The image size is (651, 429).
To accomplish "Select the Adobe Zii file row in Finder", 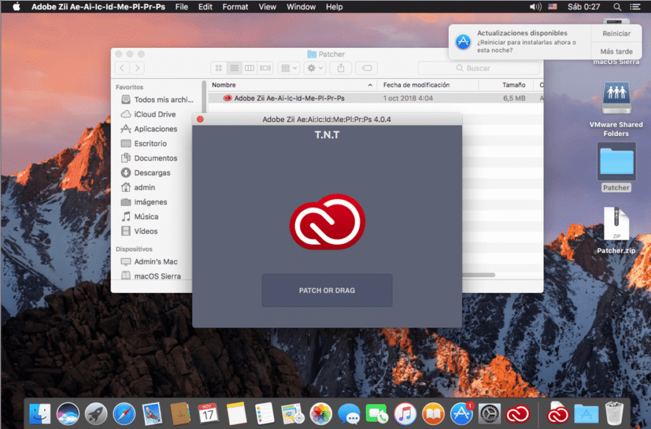I will coord(375,99).
